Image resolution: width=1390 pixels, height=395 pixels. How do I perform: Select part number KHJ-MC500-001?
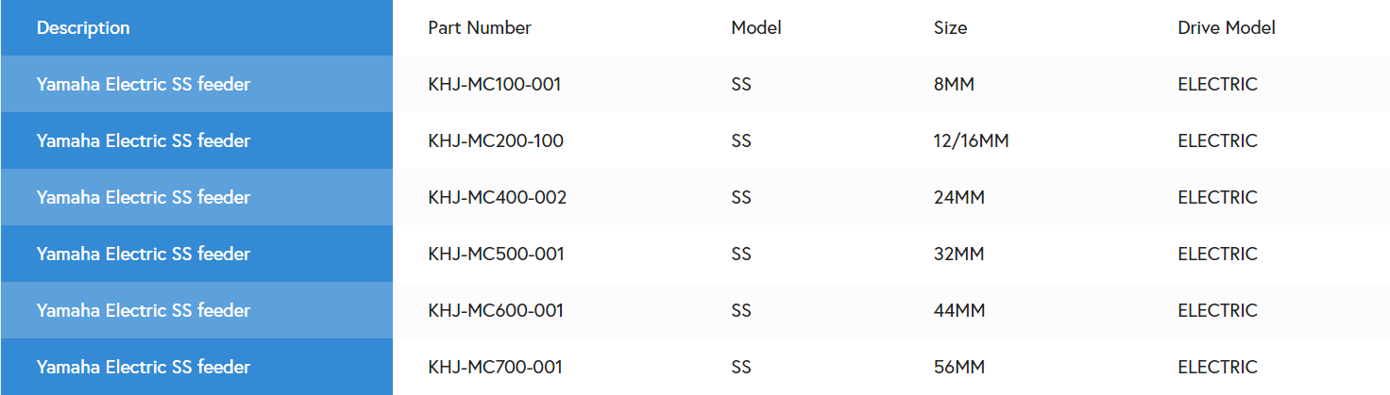496,255
